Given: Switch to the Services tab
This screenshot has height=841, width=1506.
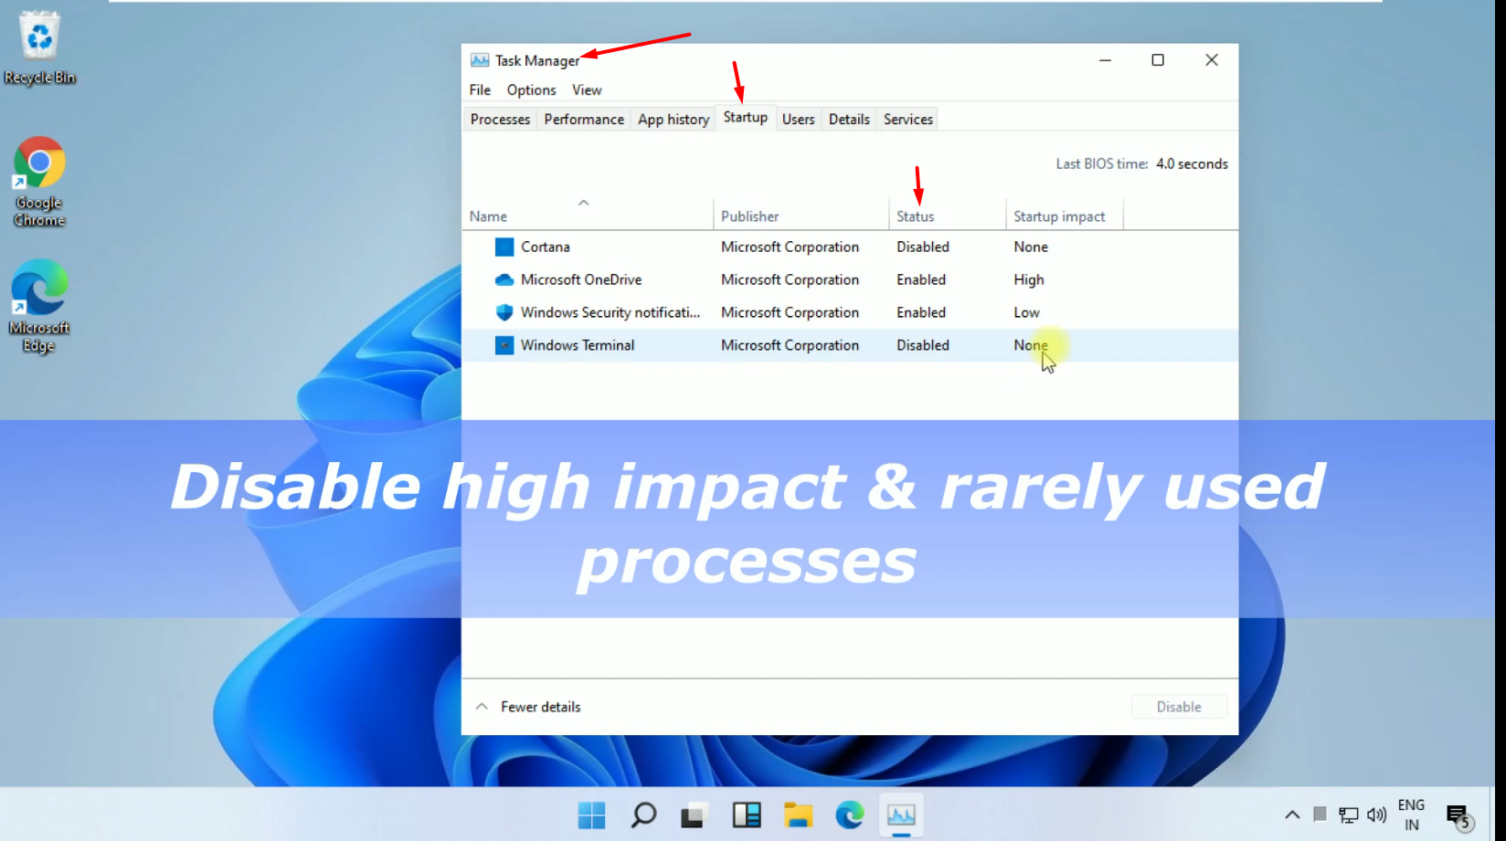Looking at the screenshot, I should (908, 119).
